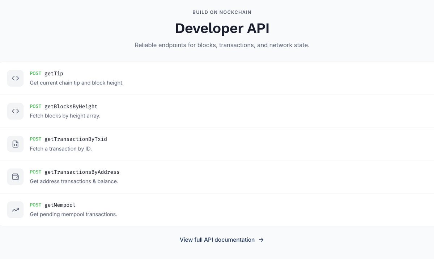Click the POST label of getTransactionsByAddress
Viewport: 434px width, 259px height.
pos(36,172)
